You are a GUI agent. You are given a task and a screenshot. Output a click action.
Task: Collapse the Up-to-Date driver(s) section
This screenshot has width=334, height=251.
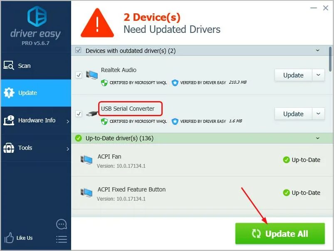318,138
